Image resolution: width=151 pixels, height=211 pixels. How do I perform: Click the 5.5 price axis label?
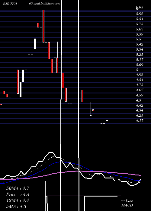138,39
